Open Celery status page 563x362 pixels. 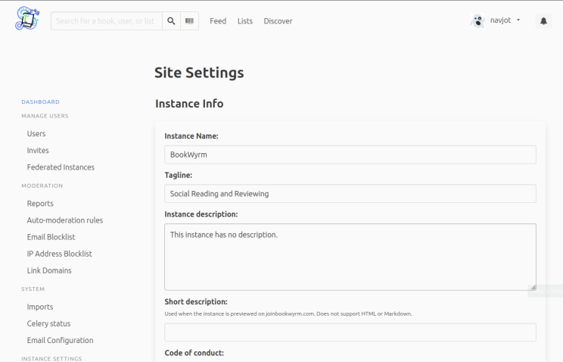coord(48,324)
